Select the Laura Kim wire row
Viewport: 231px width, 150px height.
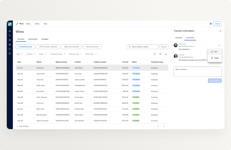click(x=92, y=103)
